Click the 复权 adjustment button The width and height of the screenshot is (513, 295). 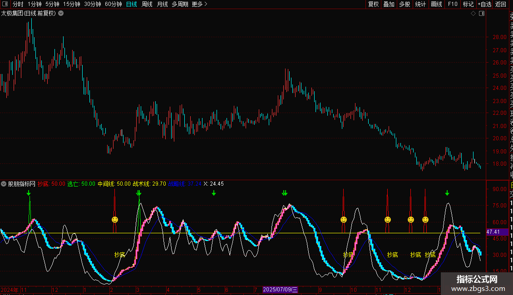373,4
